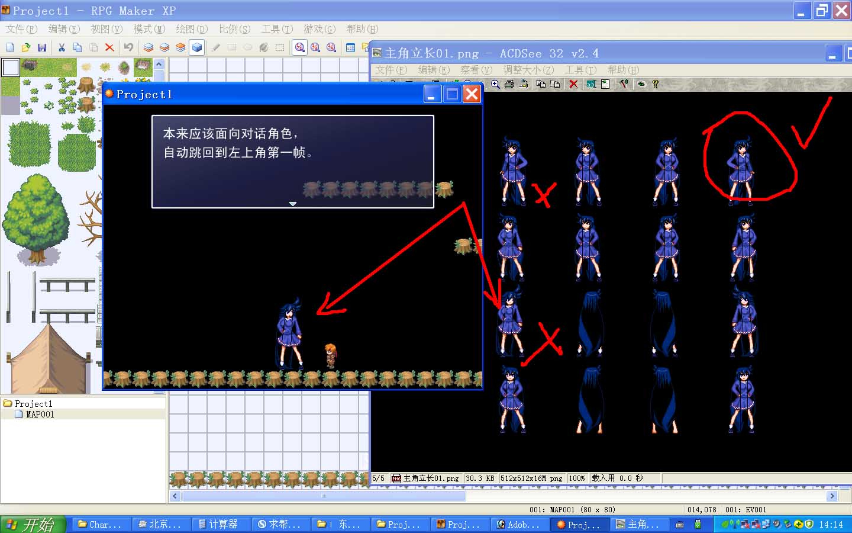Open the Database icon in the toolbar
The image size is (852, 533).
pos(351,47)
